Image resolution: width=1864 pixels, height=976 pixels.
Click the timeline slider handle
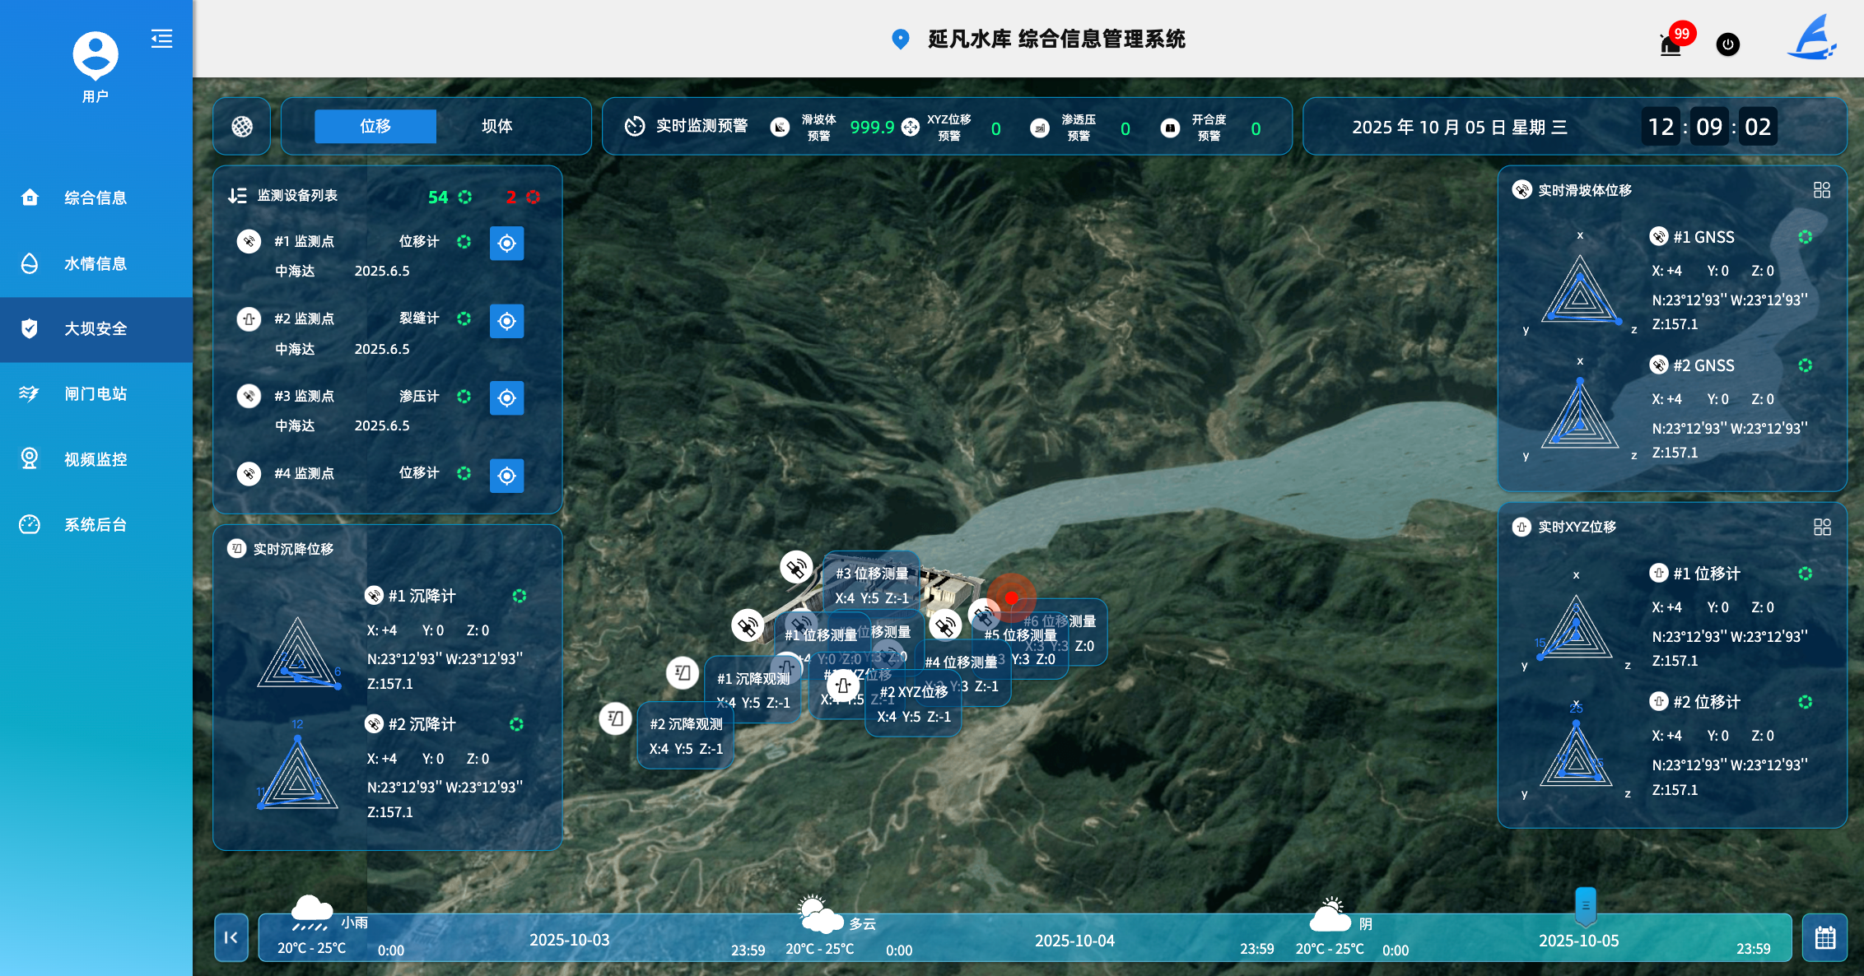coord(1585,905)
